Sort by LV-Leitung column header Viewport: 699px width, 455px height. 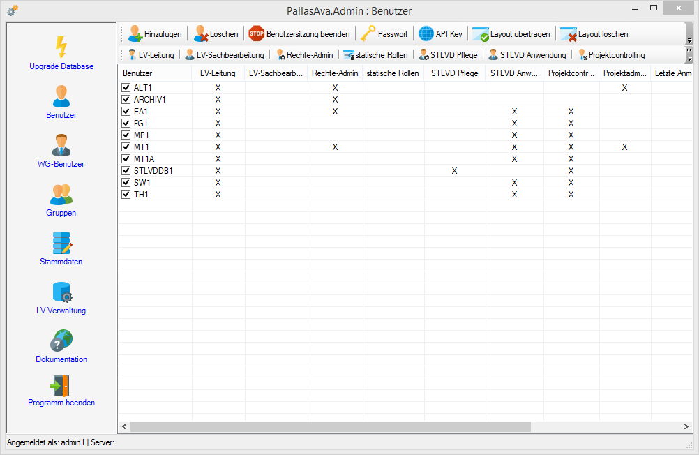pyautogui.click(x=218, y=73)
